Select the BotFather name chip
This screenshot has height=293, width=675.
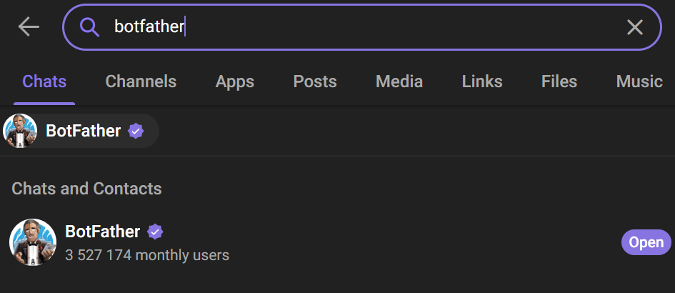pos(83,131)
